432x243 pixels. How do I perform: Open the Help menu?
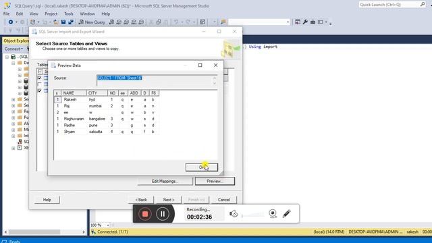pyautogui.click(x=106, y=13)
